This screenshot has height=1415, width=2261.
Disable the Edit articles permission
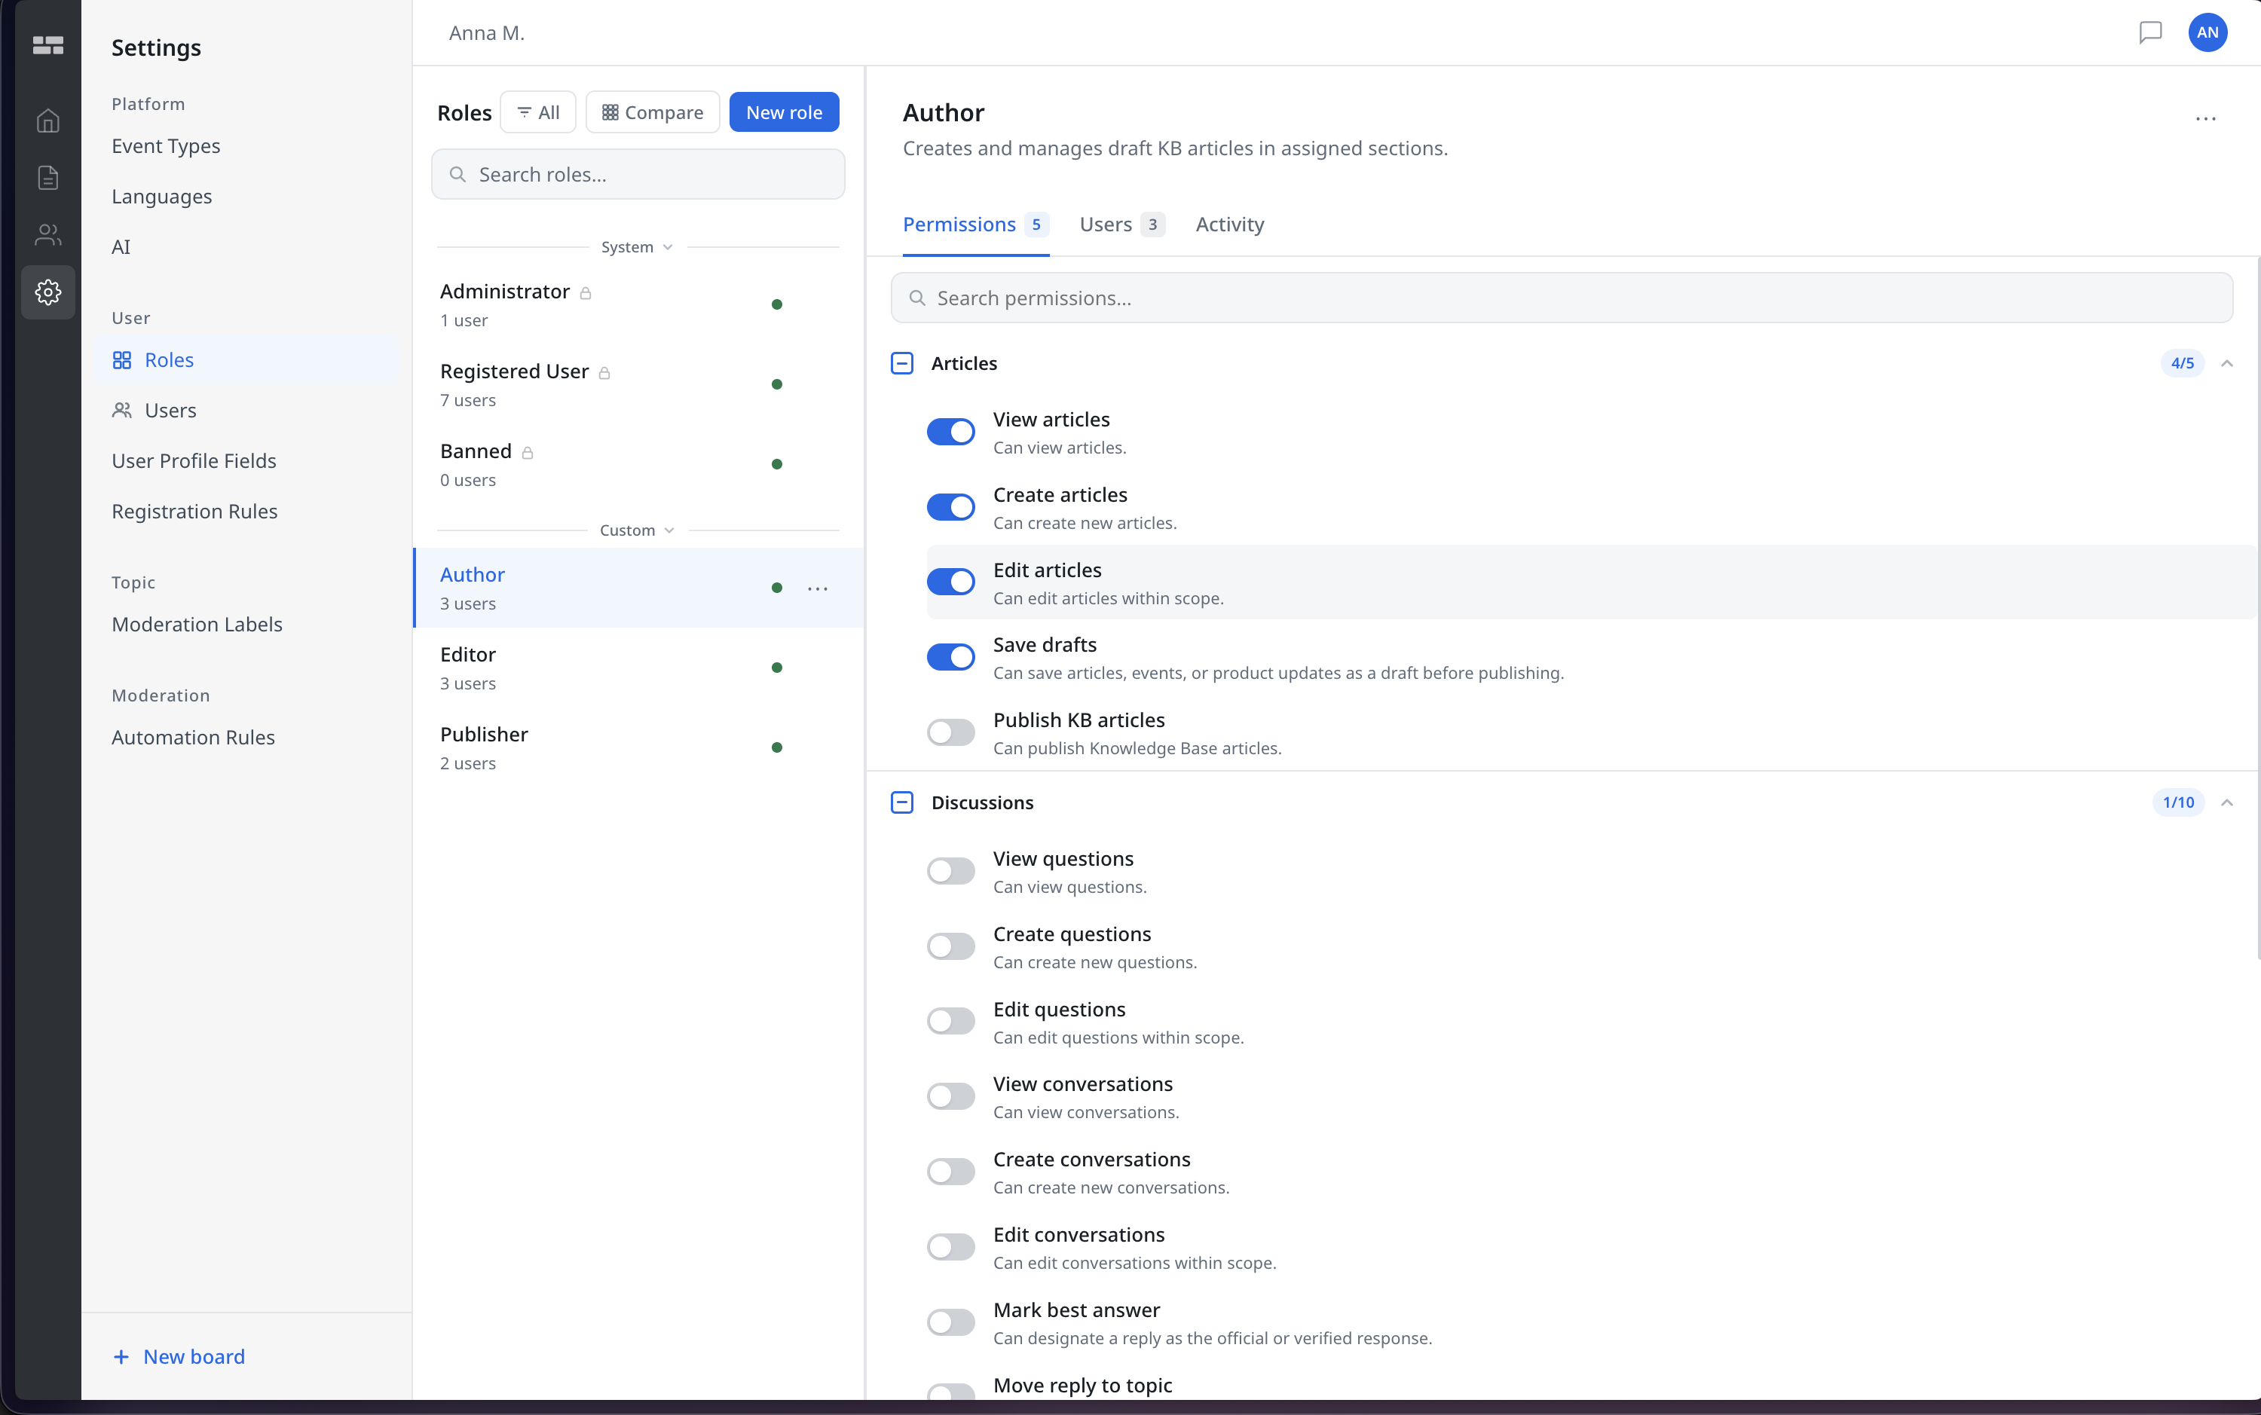[x=951, y=582]
